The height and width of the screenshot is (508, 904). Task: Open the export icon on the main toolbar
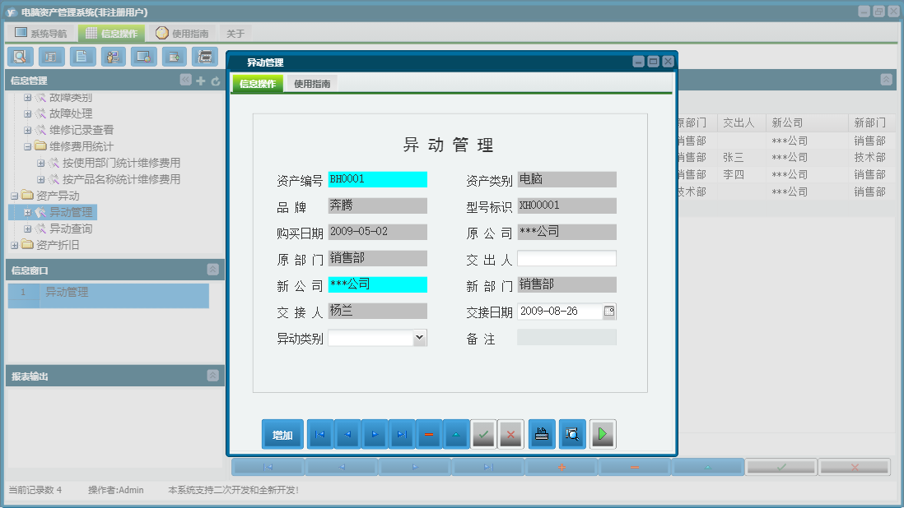[174, 57]
